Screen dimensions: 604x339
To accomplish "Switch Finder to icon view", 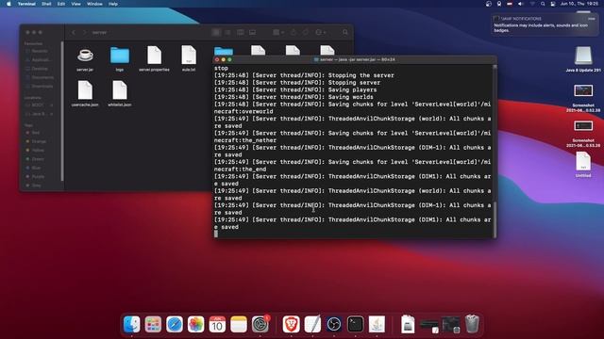I will click(216, 32).
